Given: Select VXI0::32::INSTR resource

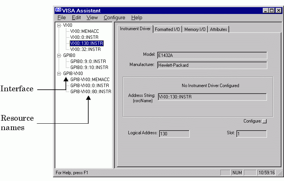Looking at the screenshot, I should [x=85, y=49].
